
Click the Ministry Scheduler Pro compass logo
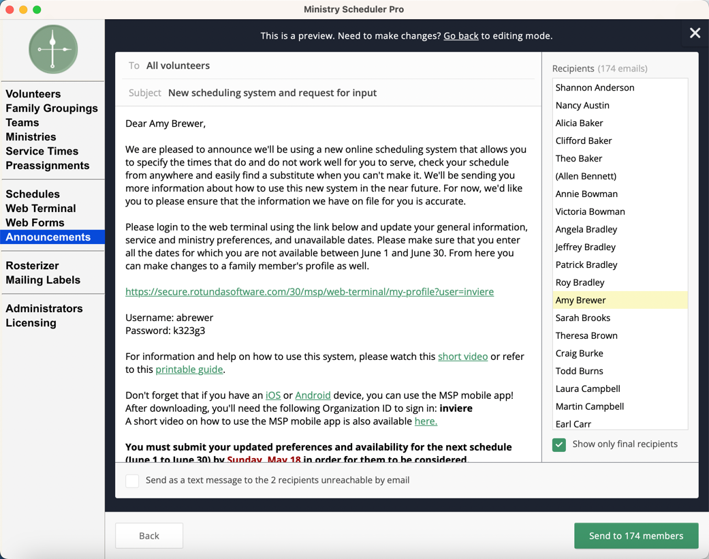53,49
